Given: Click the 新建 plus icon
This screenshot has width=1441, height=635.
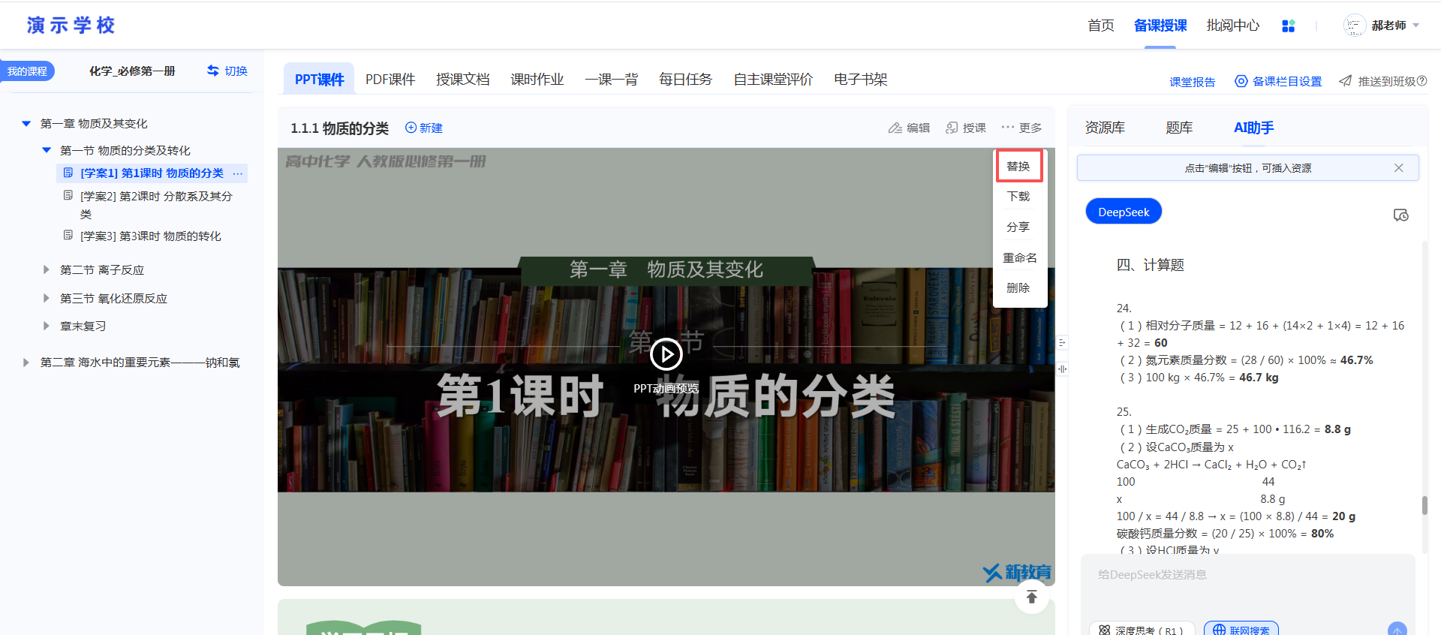Looking at the screenshot, I should click(x=411, y=128).
